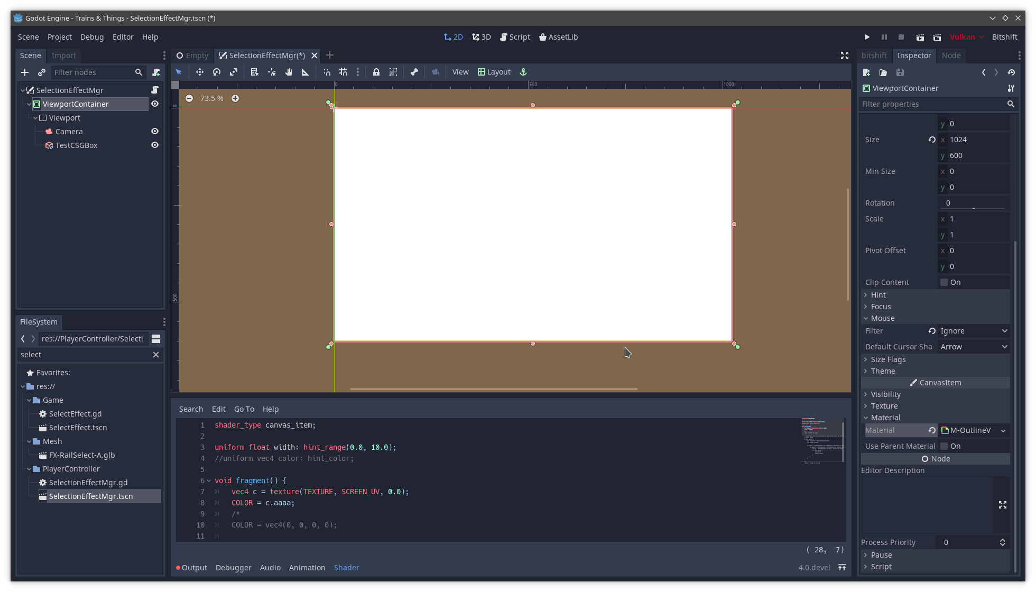Collapse the PlayerController folder
The width and height of the screenshot is (1036, 592).
pos(30,469)
